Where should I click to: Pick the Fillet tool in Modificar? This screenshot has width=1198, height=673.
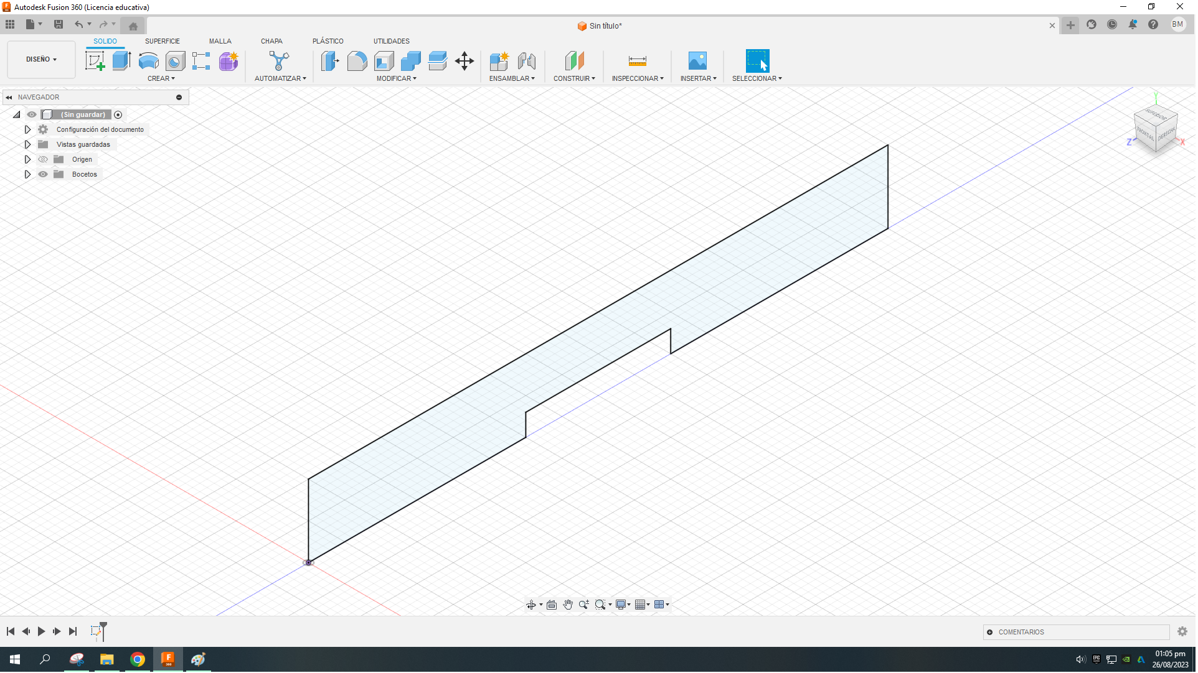pyautogui.click(x=357, y=60)
